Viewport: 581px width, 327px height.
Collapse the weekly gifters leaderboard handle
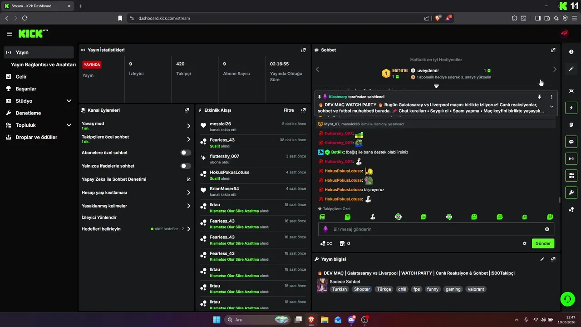tap(436, 86)
